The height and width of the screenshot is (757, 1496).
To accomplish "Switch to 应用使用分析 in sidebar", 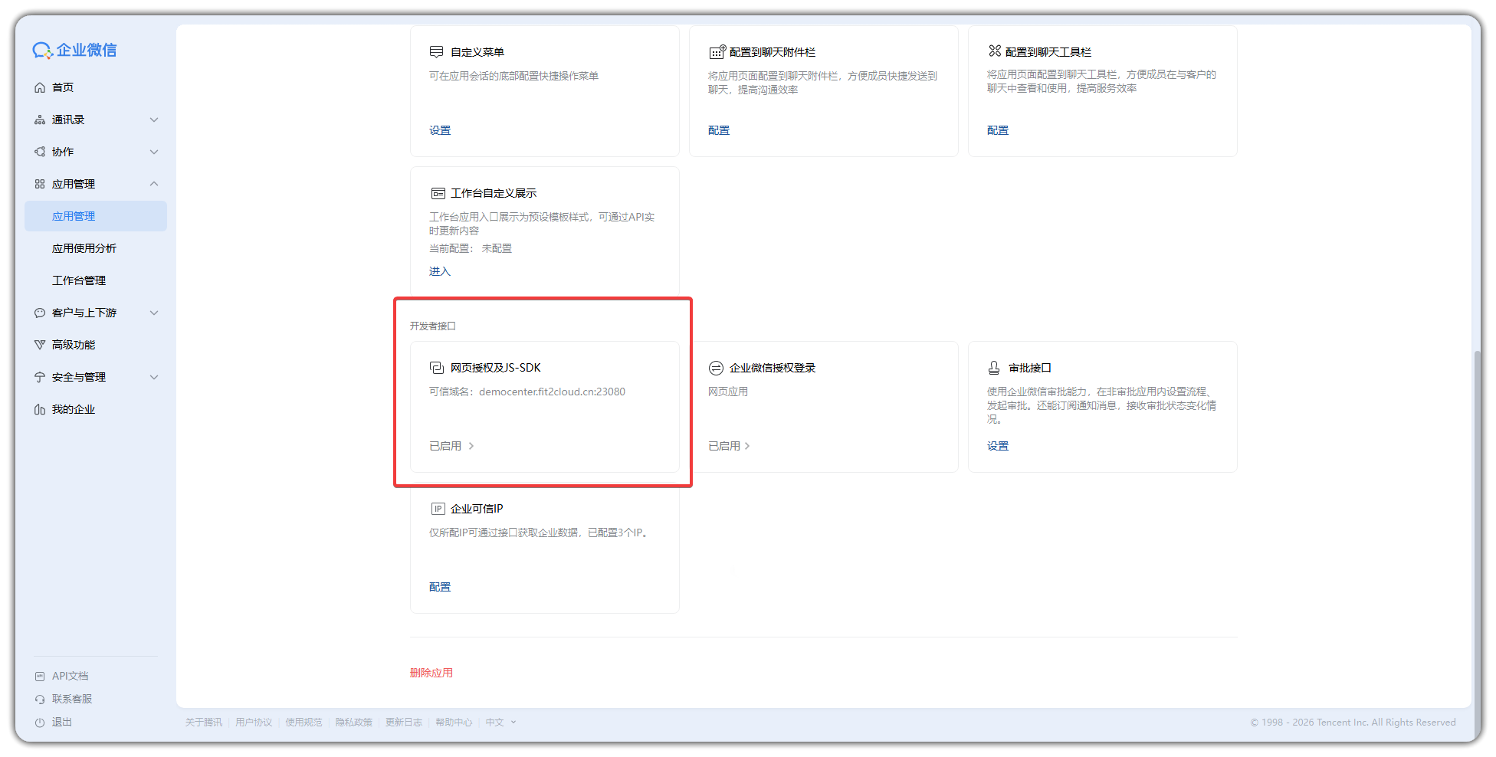I will tap(84, 248).
